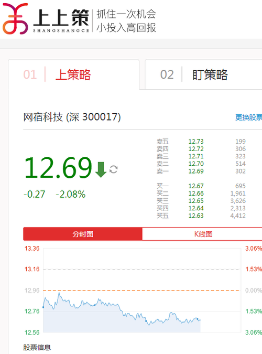262x354 pixels.
Task: Click the 更换股票 link
Action: [x=248, y=117]
